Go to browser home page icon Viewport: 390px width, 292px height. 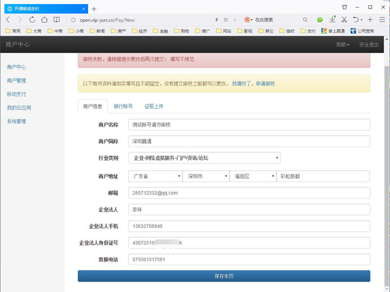(44, 20)
